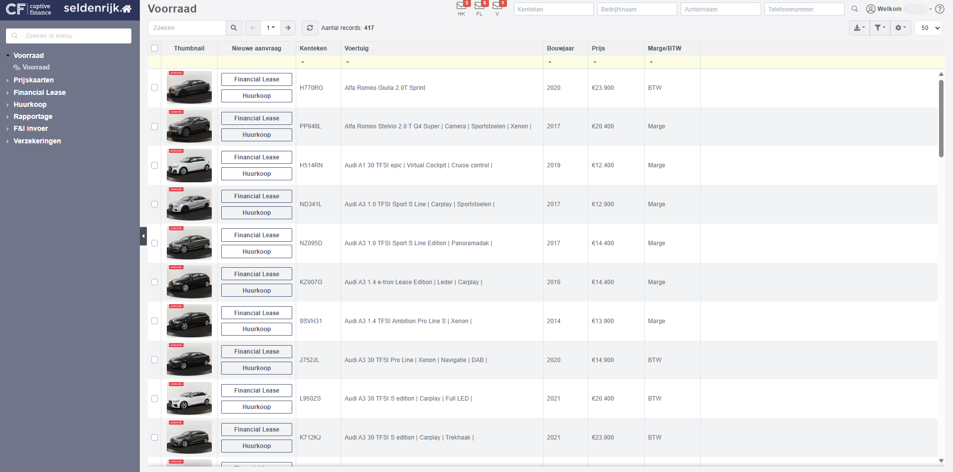Go to the previous records page
Image resolution: width=953 pixels, height=472 pixels.
253,28
